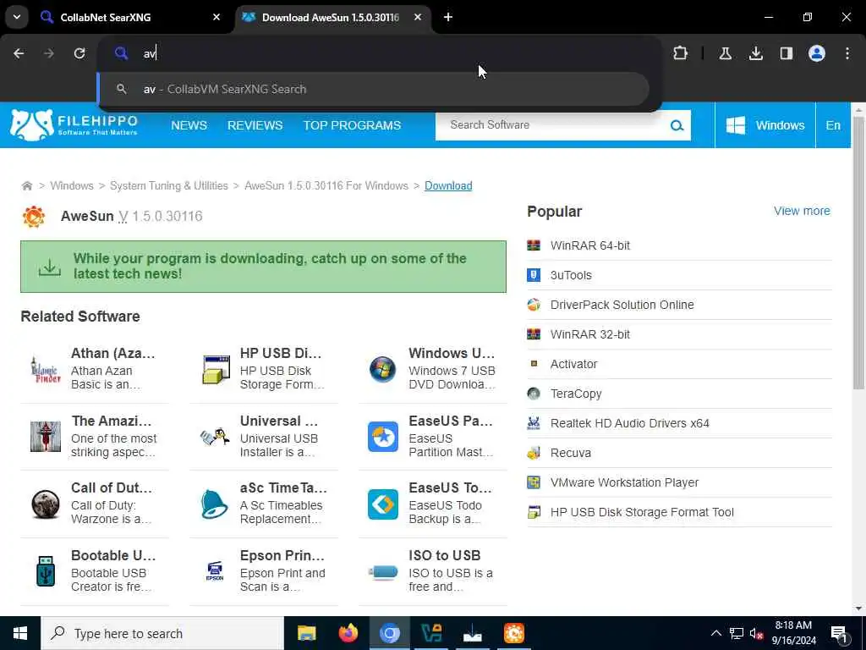Open the NEWS menu item
This screenshot has height=650, width=866.
pyautogui.click(x=189, y=125)
